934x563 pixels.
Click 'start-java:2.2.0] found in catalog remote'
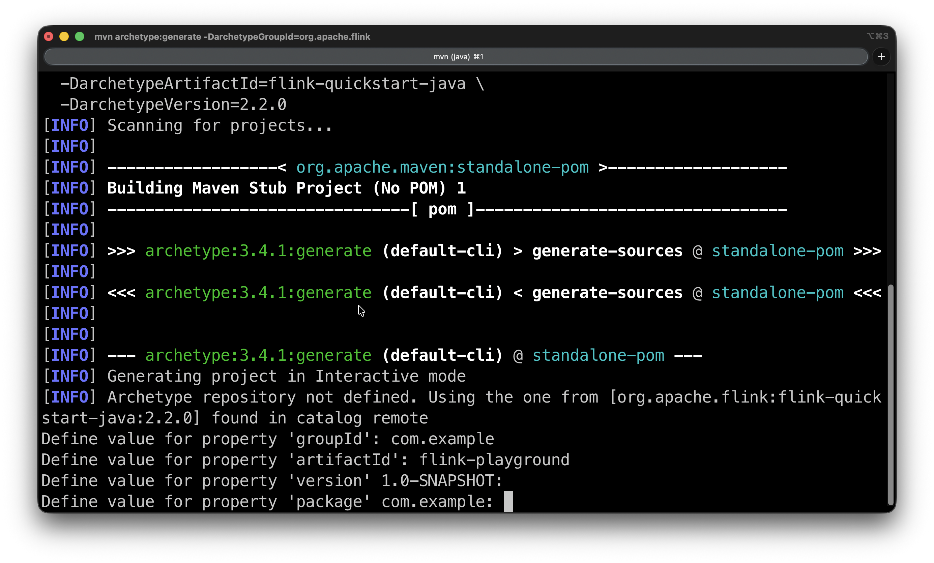pos(235,418)
